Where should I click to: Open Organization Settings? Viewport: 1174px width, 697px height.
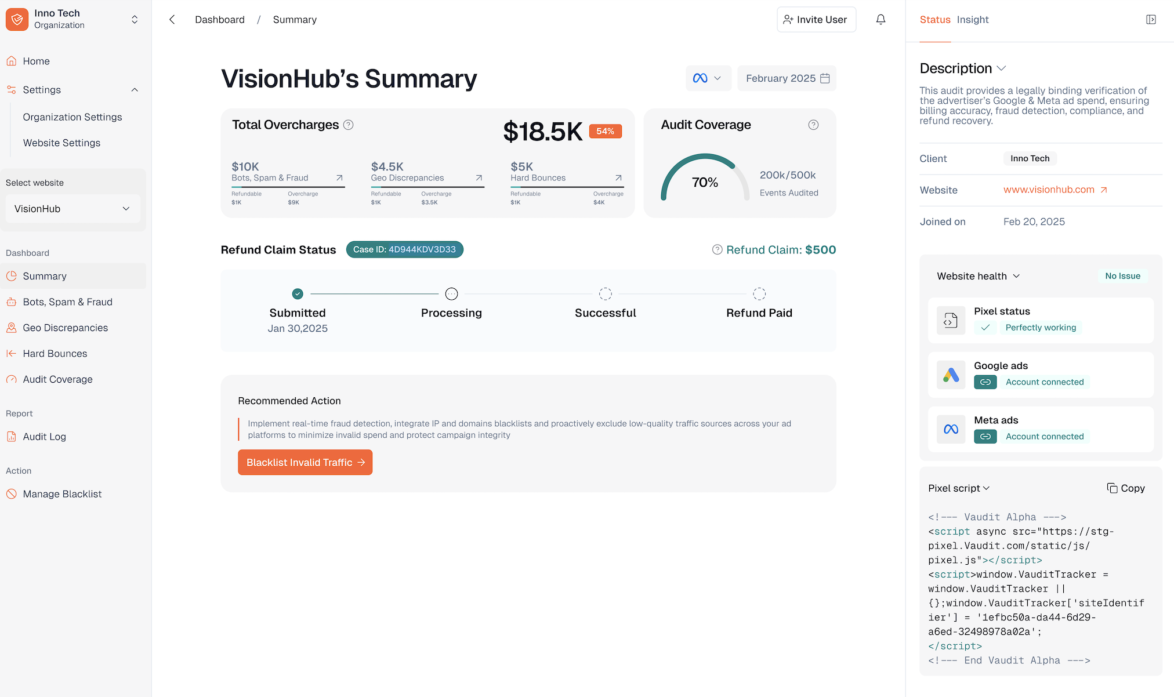[73, 117]
